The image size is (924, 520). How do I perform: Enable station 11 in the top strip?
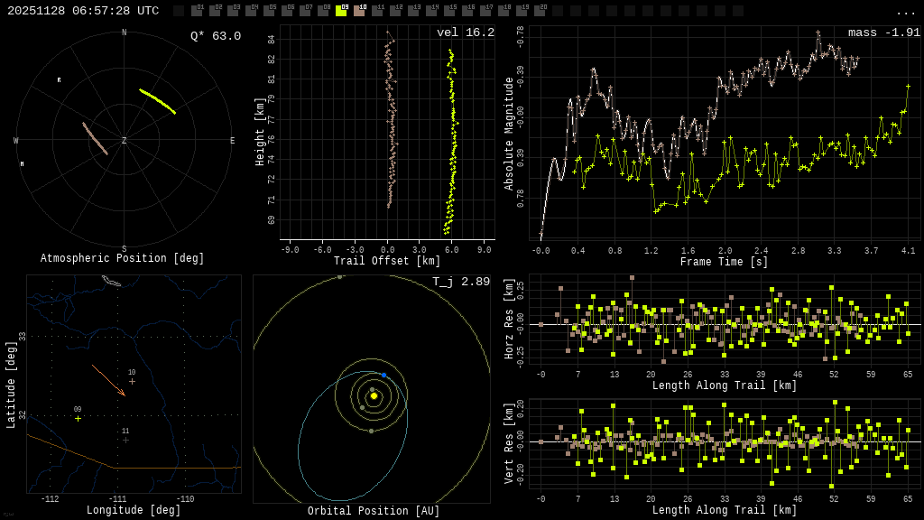[377, 11]
